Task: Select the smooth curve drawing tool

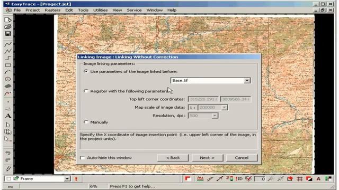Action: point(8,44)
